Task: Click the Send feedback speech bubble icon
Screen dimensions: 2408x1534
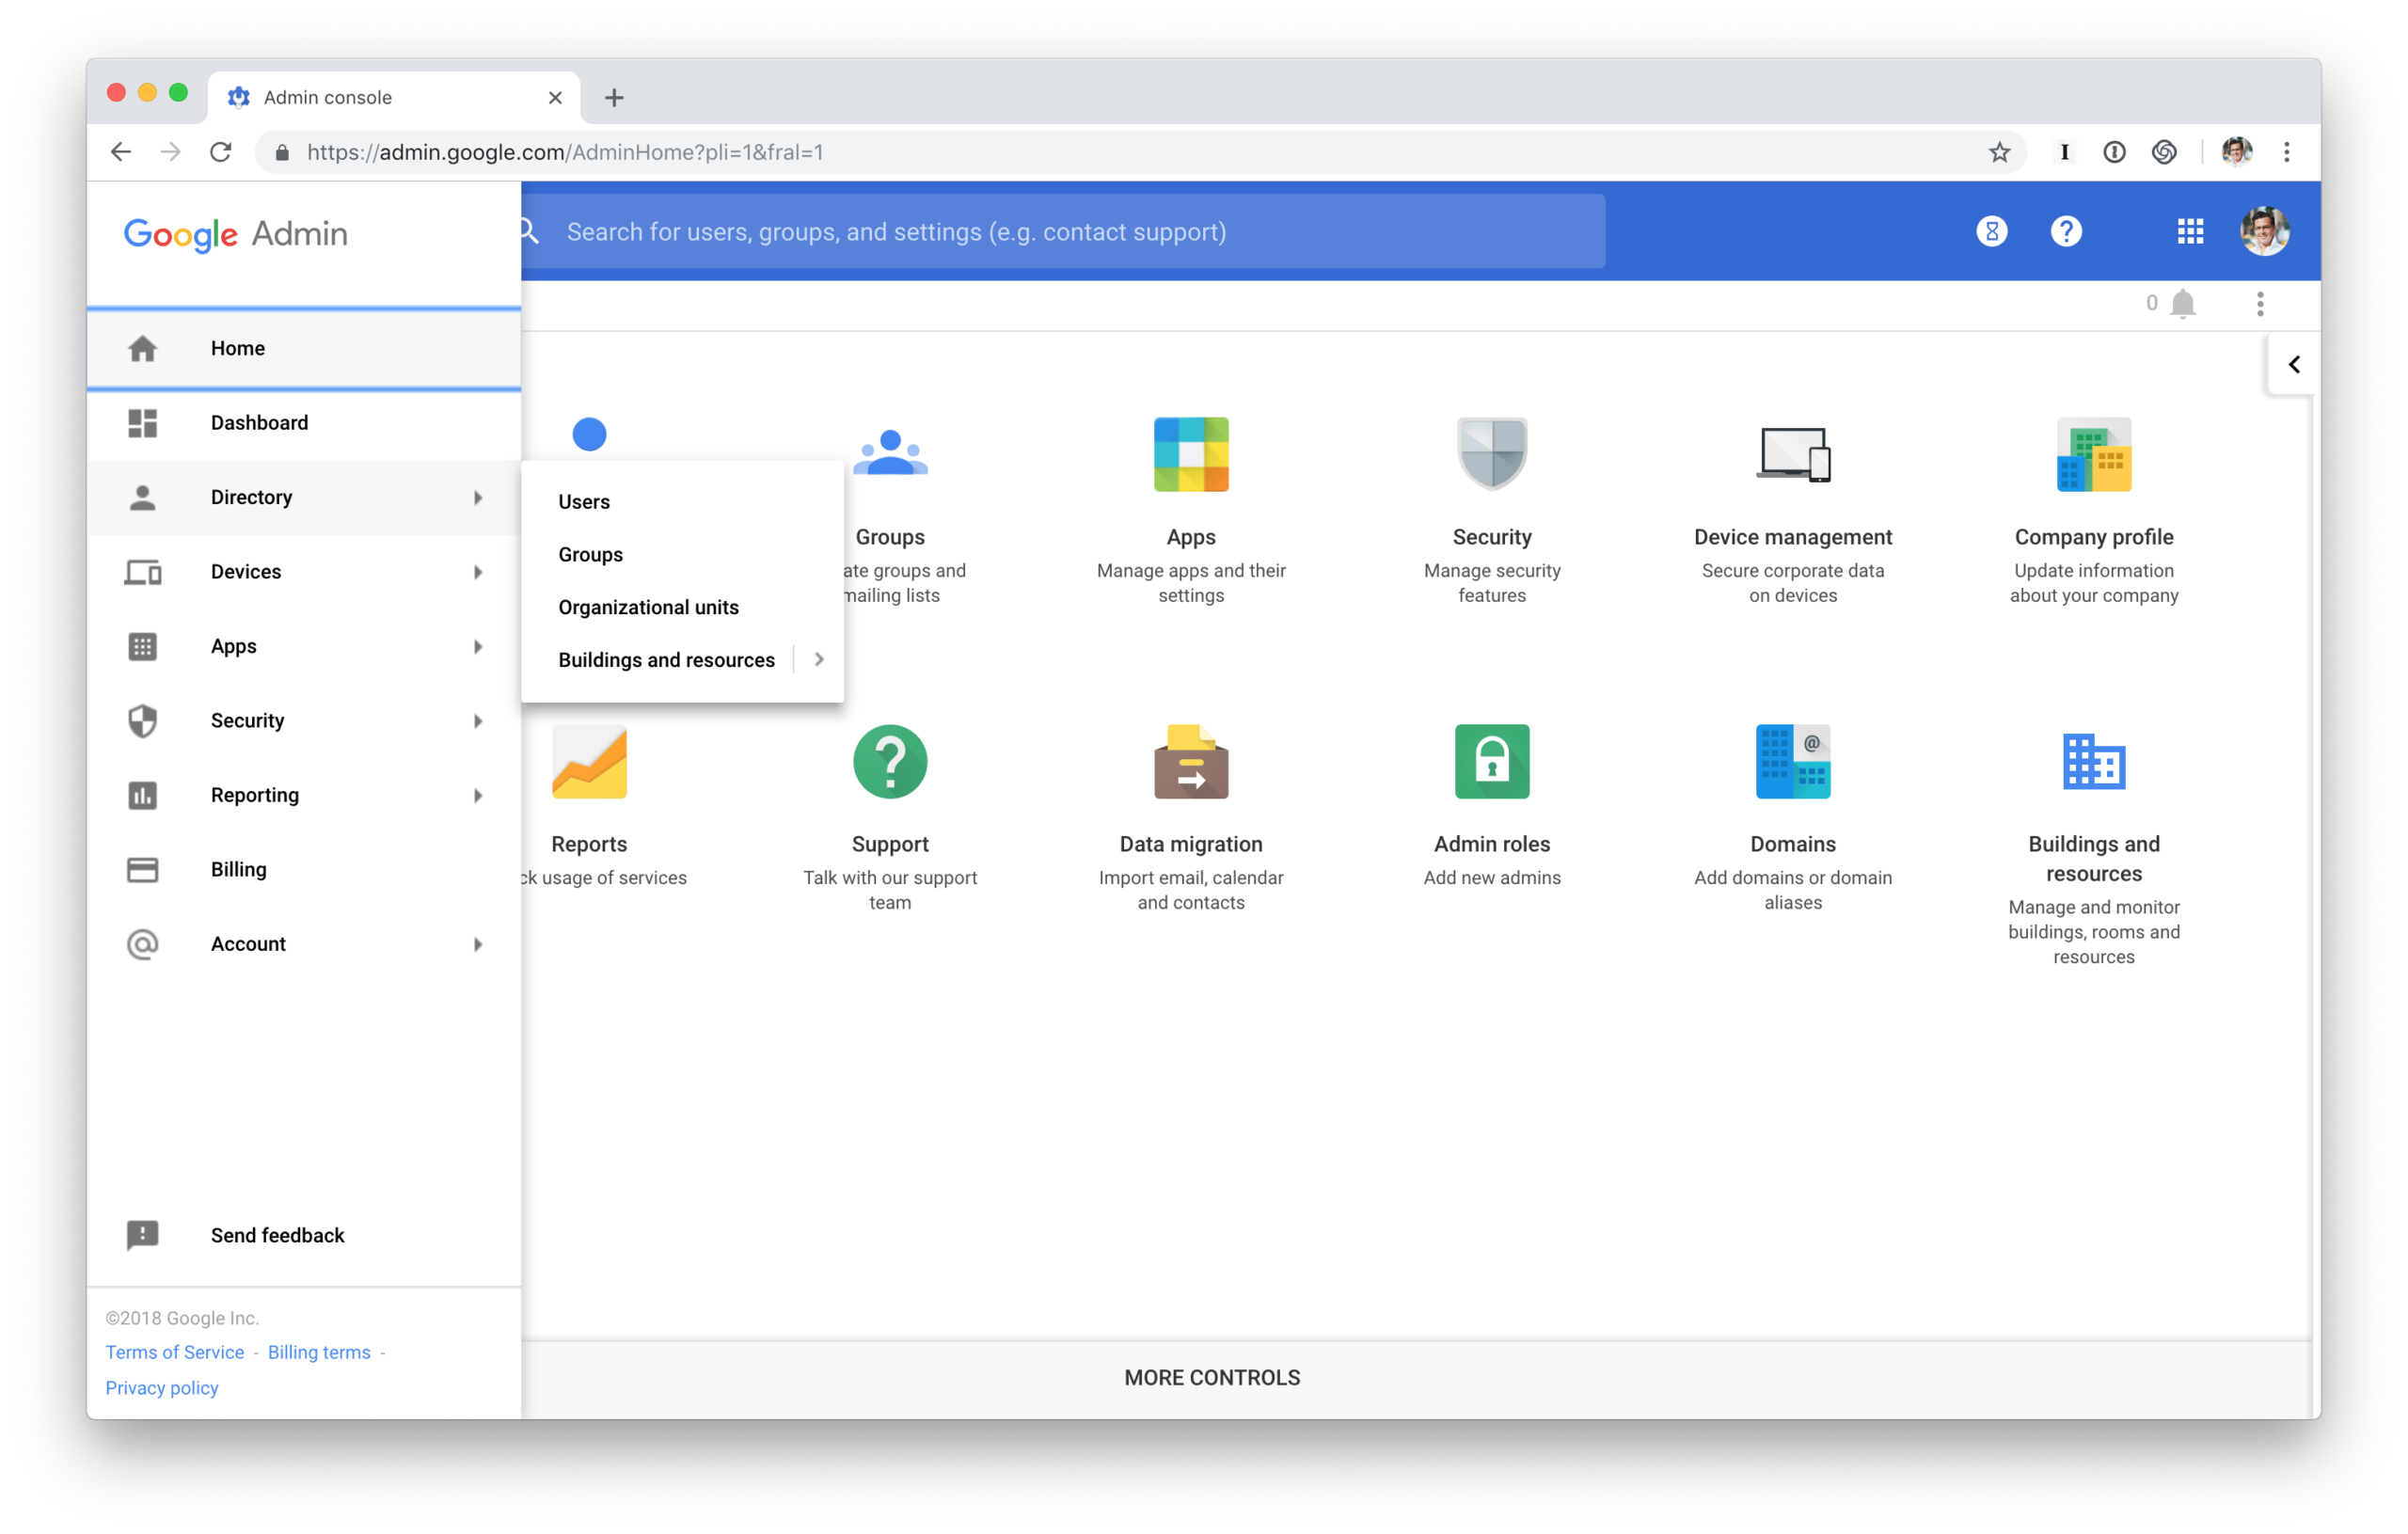Action: [x=143, y=1235]
